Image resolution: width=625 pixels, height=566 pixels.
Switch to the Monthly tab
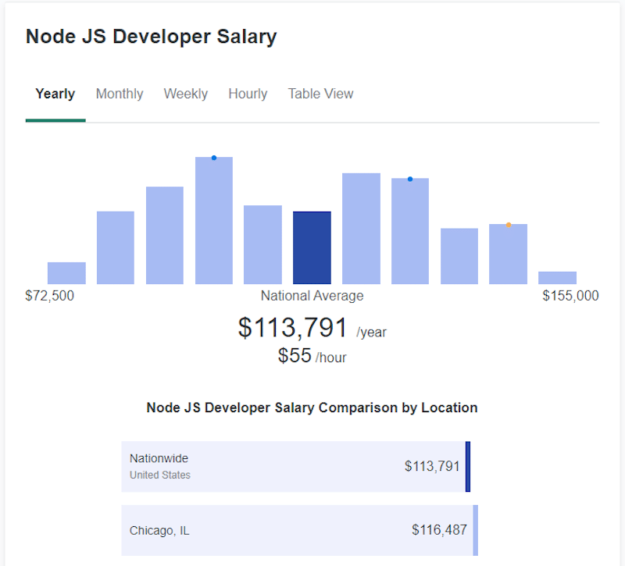point(119,93)
